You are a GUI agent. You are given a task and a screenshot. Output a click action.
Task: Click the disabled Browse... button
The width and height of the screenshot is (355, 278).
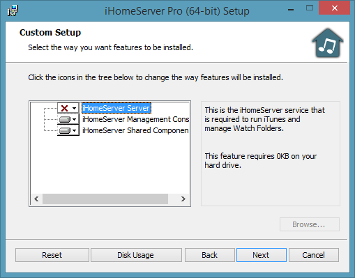pyautogui.click(x=310, y=224)
